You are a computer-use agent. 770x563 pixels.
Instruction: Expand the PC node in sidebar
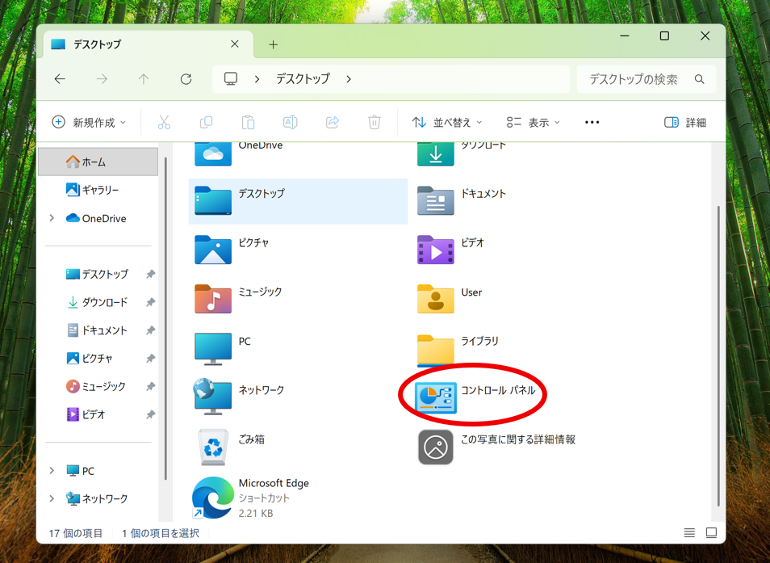(x=52, y=471)
